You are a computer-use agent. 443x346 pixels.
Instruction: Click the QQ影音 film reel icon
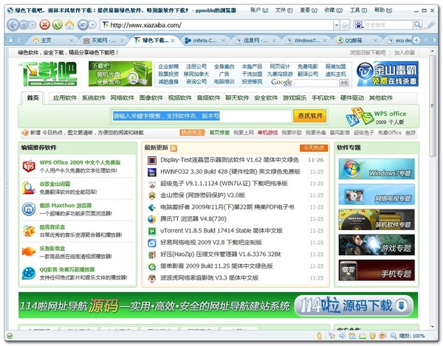coord(29,273)
